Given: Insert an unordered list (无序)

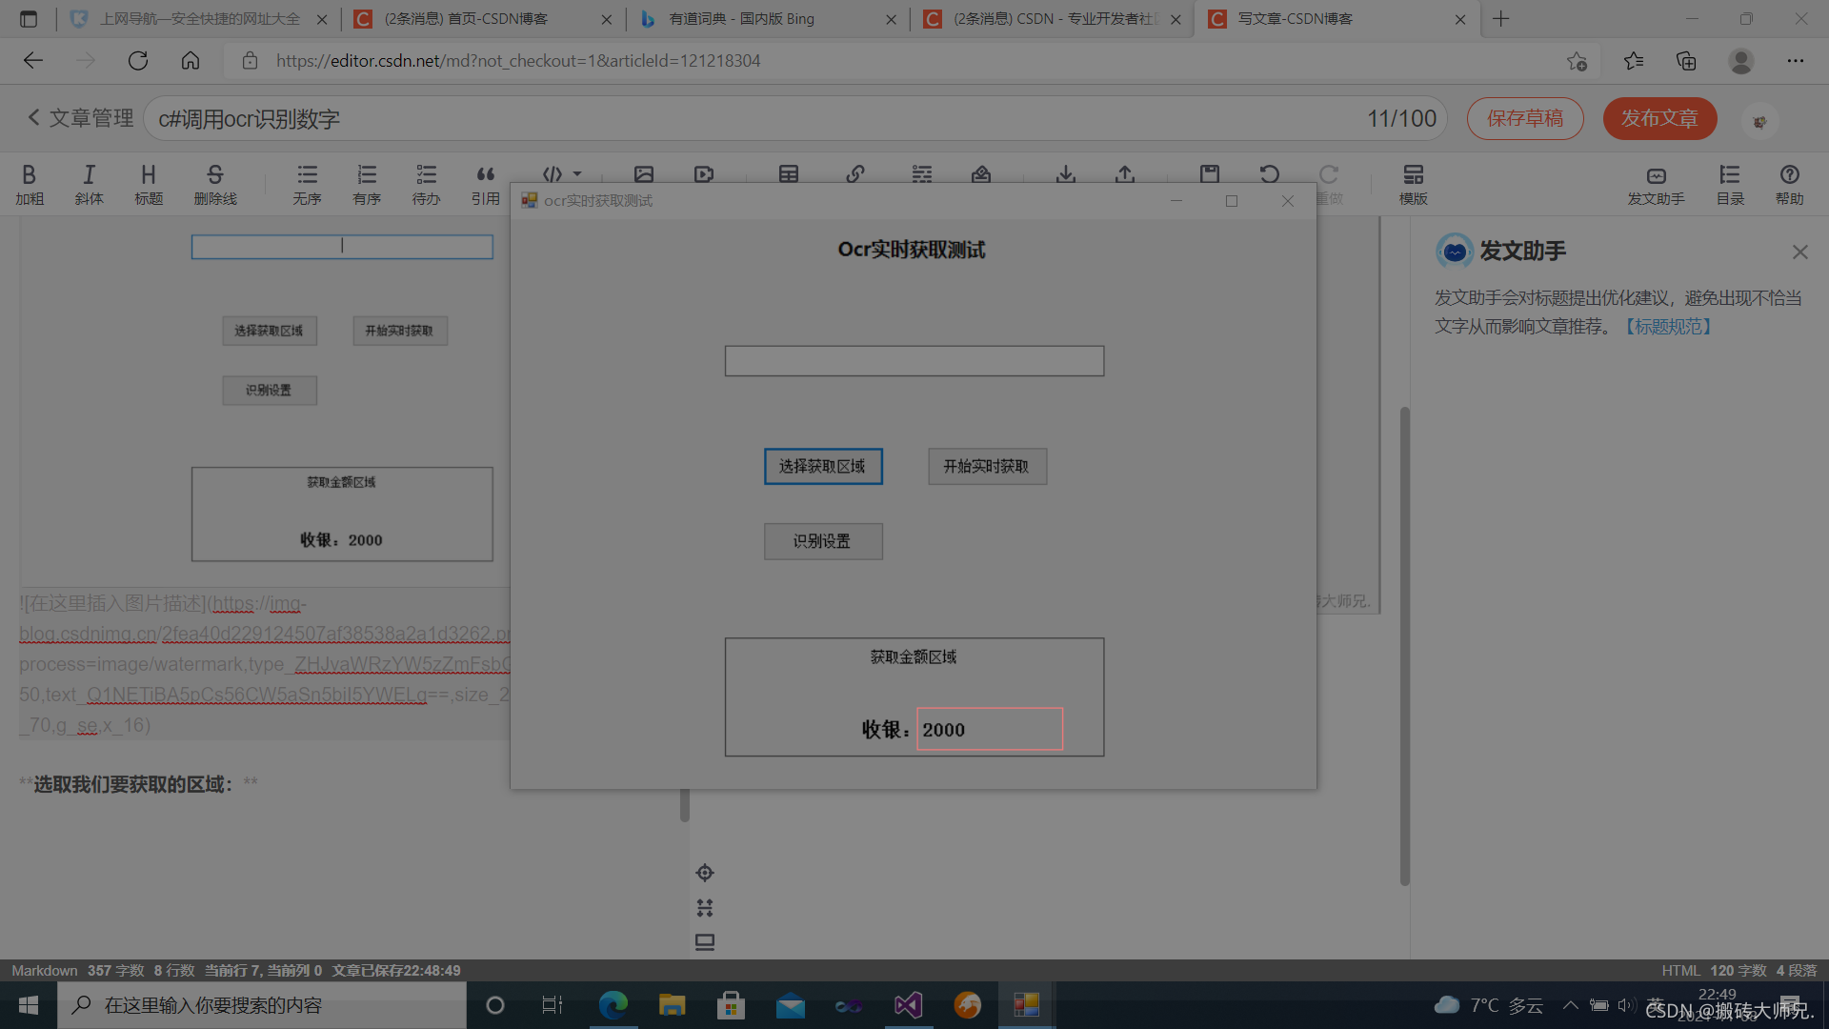Looking at the screenshot, I should (307, 184).
